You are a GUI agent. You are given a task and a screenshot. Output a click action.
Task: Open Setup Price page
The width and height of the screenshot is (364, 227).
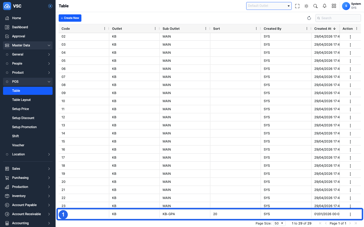coord(28,109)
